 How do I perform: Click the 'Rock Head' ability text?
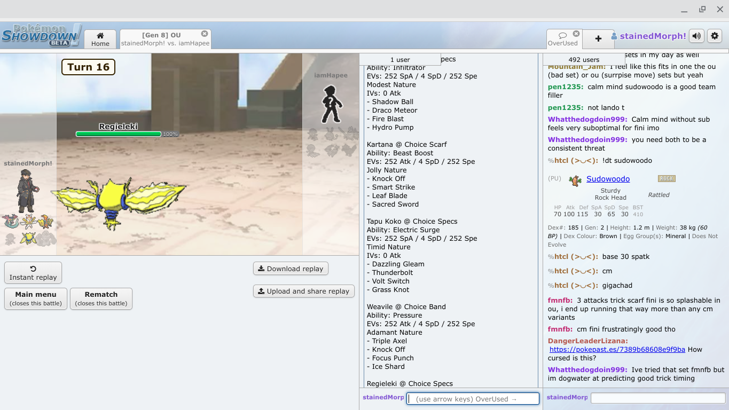[x=610, y=198]
